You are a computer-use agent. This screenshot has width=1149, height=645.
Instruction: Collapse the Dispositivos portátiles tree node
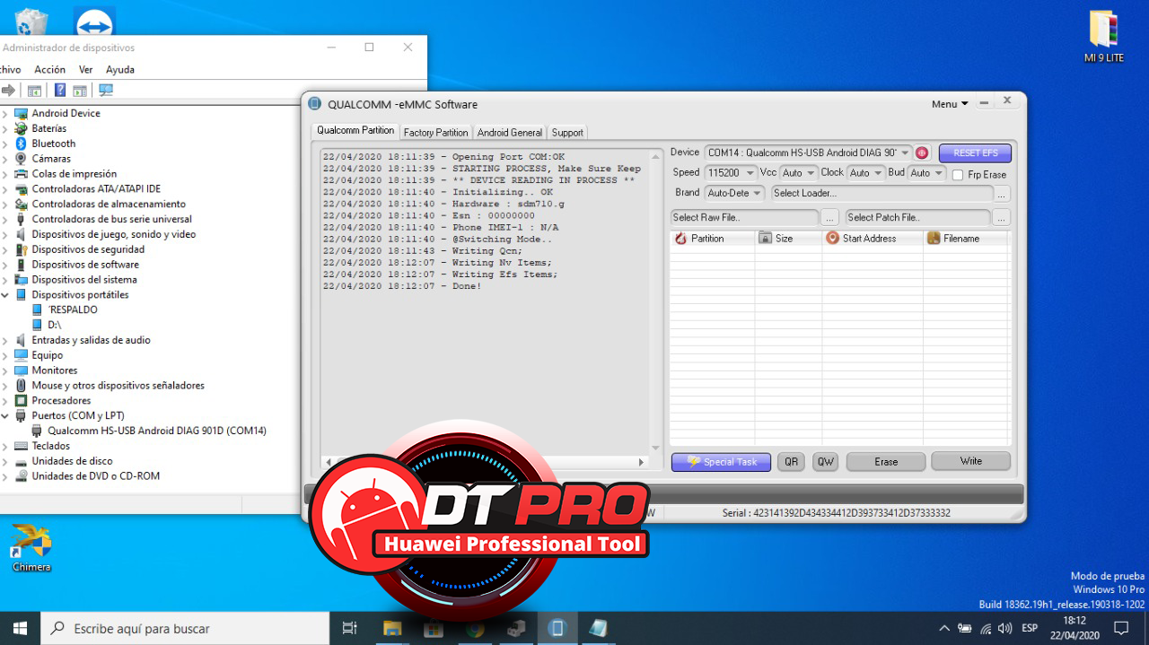tap(5, 294)
